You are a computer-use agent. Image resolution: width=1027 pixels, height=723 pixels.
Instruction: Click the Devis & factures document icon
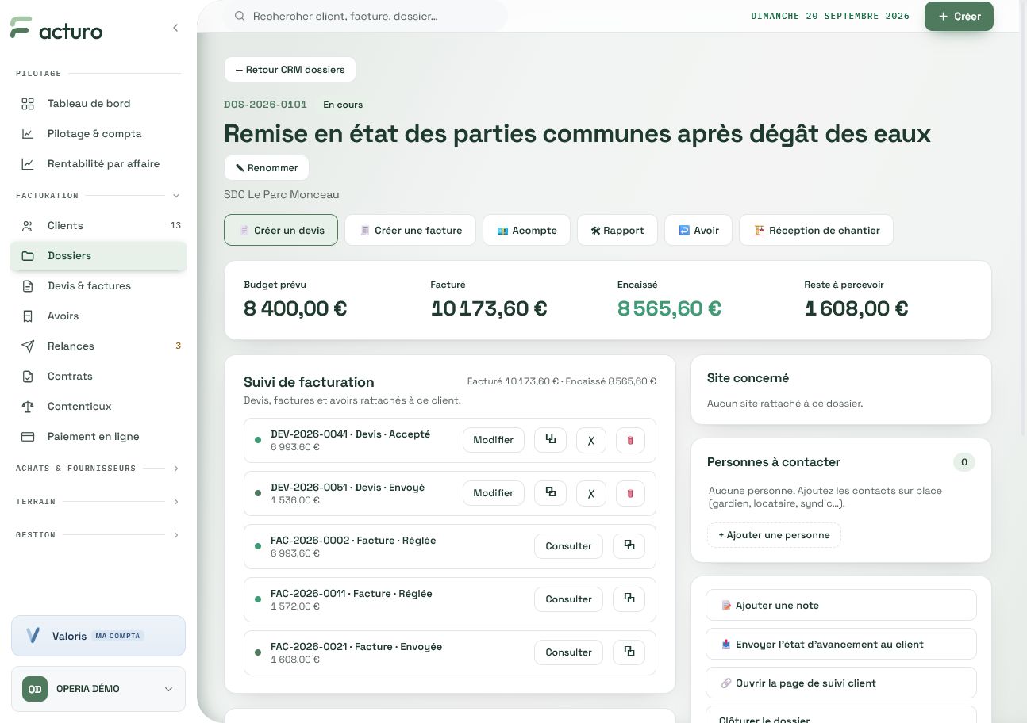coord(28,286)
